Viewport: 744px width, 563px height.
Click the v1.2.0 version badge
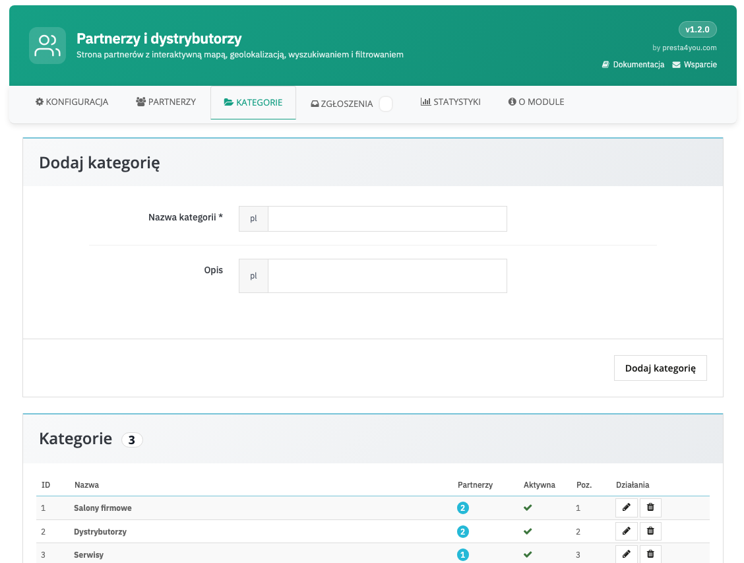pyautogui.click(x=698, y=30)
